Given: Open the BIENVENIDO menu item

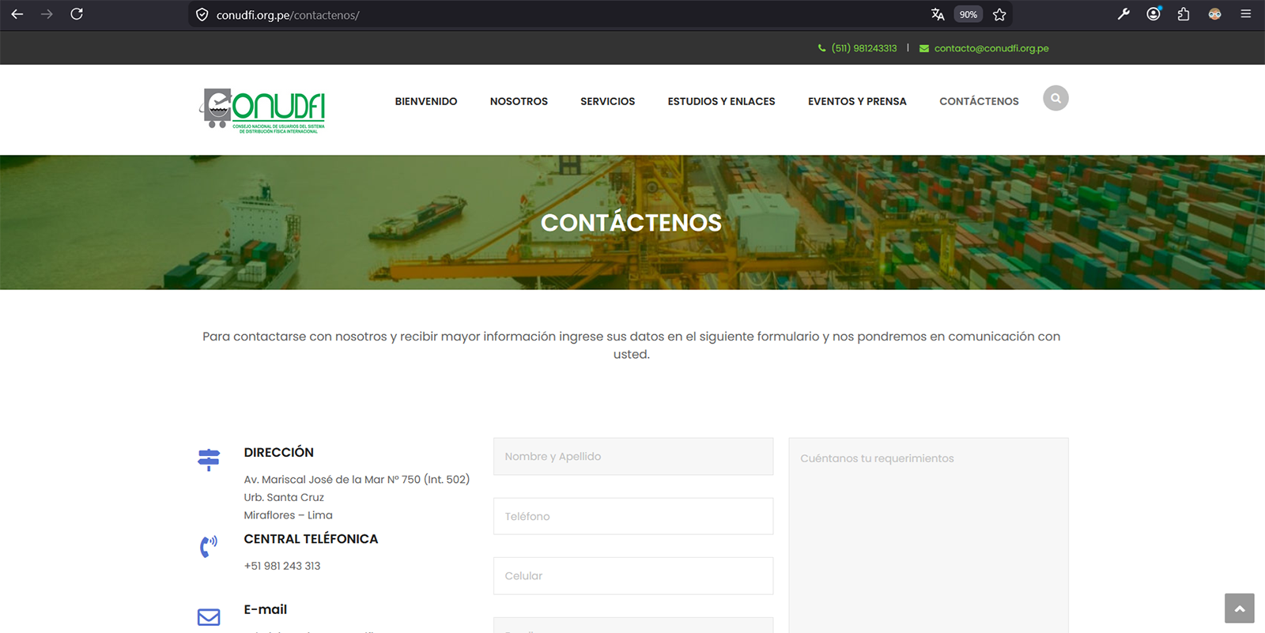Looking at the screenshot, I should pos(426,101).
